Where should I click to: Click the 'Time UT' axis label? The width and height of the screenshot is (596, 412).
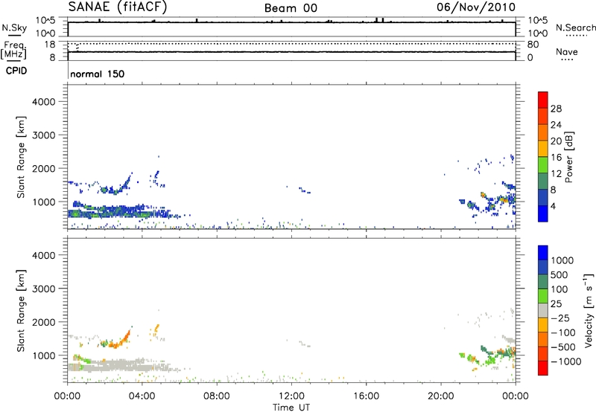(x=291, y=408)
